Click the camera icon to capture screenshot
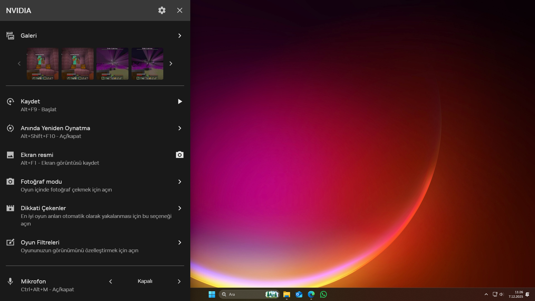This screenshot has height=301, width=535. coord(180,155)
